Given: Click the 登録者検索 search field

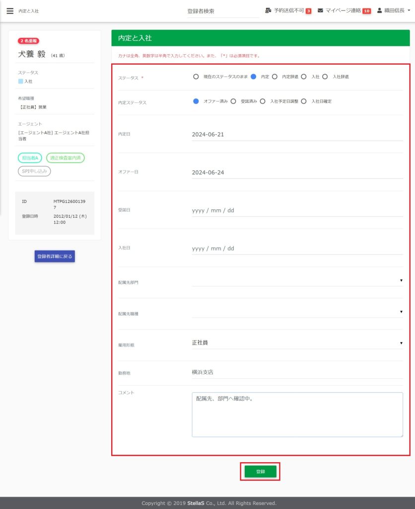Looking at the screenshot, I should pos(222,11).
